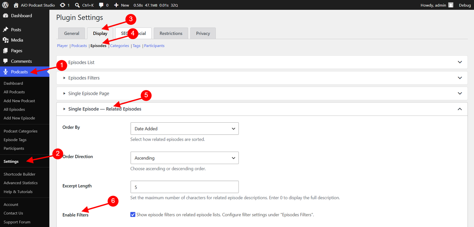Click Debug in the admin bar

pos(465,5)
